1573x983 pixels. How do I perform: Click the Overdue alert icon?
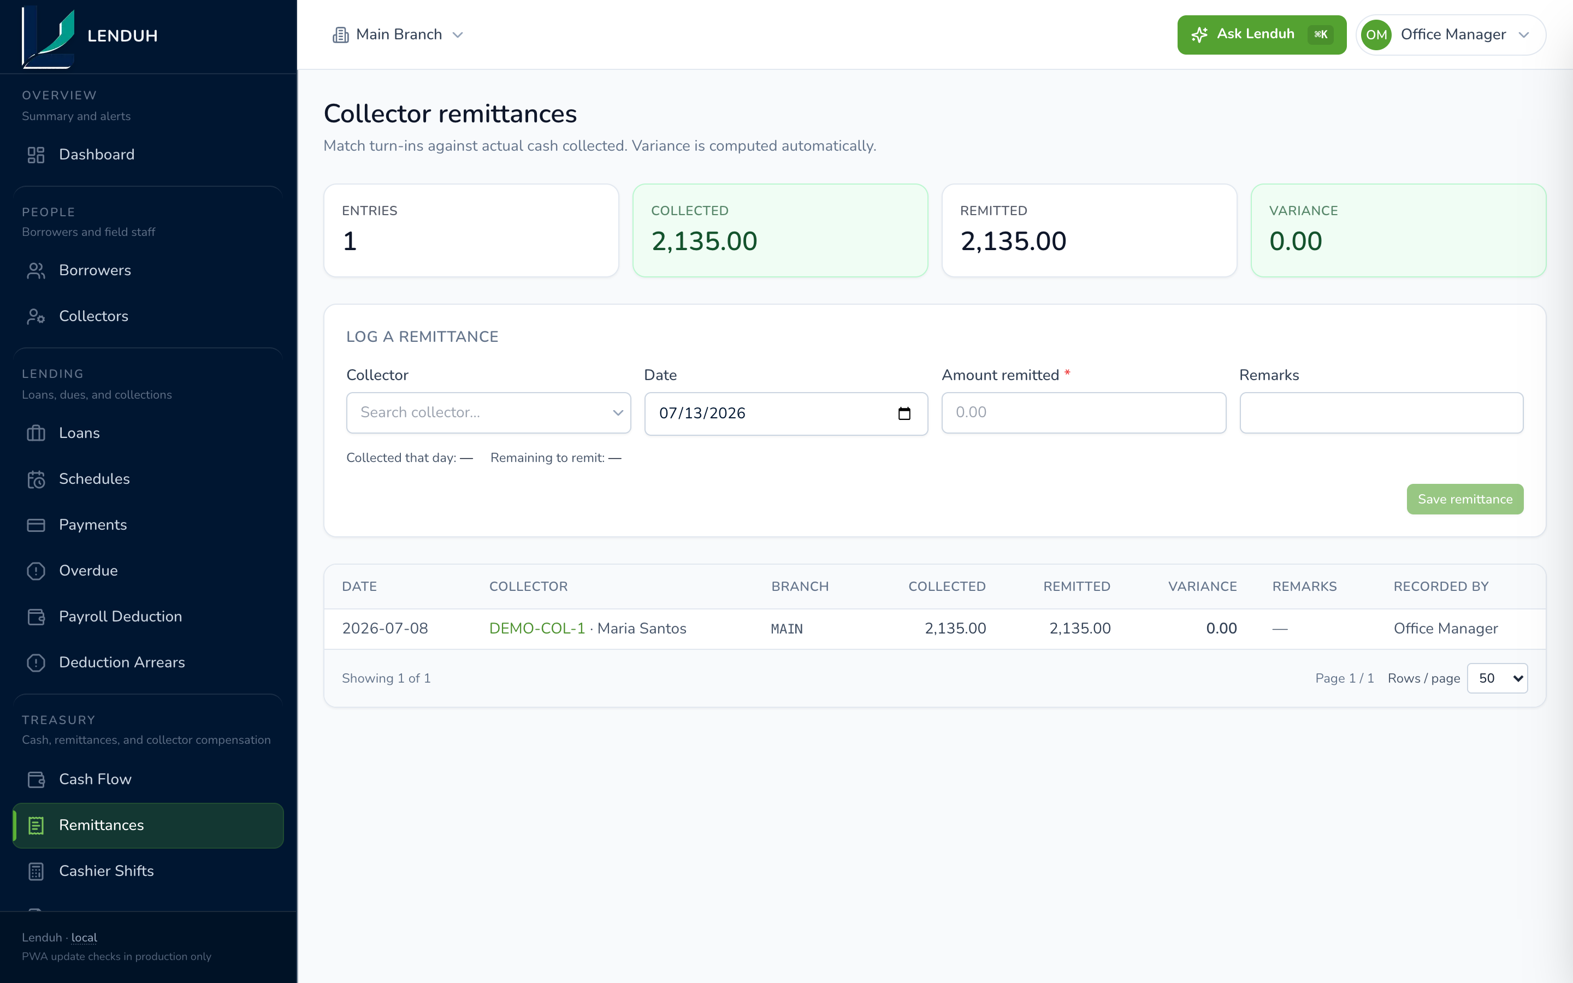36,571
